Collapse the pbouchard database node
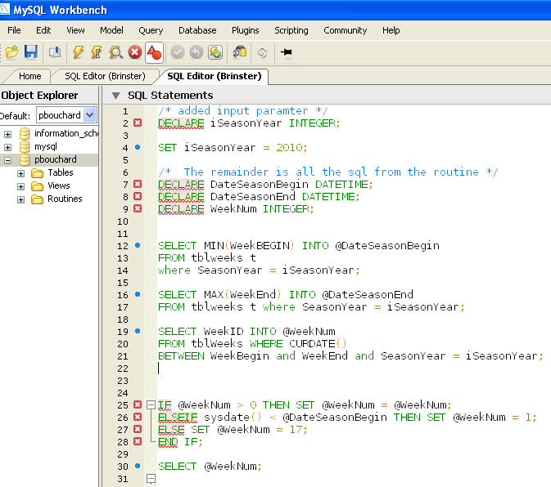551x487 pixels. (x=7, y=160)
